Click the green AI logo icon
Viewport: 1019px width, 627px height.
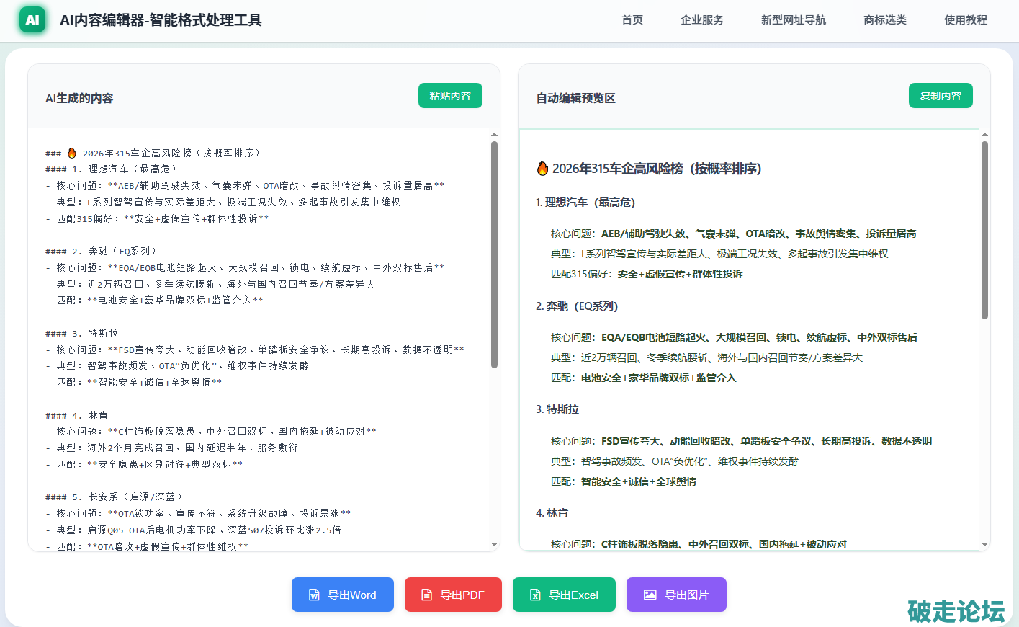32,20
